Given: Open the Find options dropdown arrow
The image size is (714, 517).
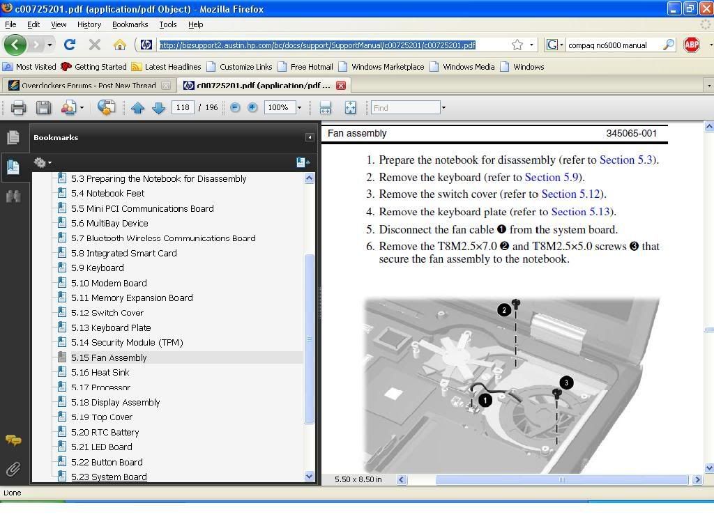Looking at the screenshot, I should (443, 108).
